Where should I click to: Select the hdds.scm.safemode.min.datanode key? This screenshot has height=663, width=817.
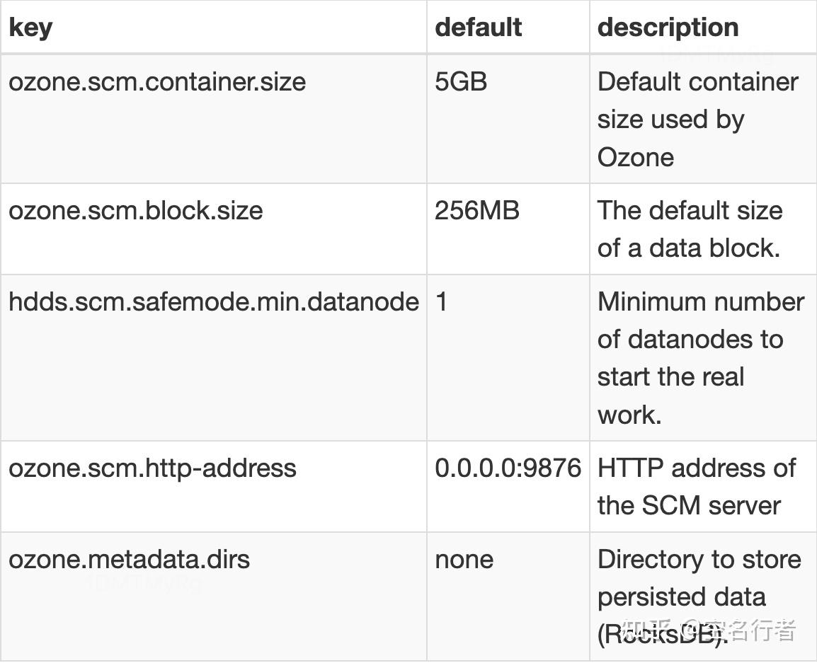point(213,302)
